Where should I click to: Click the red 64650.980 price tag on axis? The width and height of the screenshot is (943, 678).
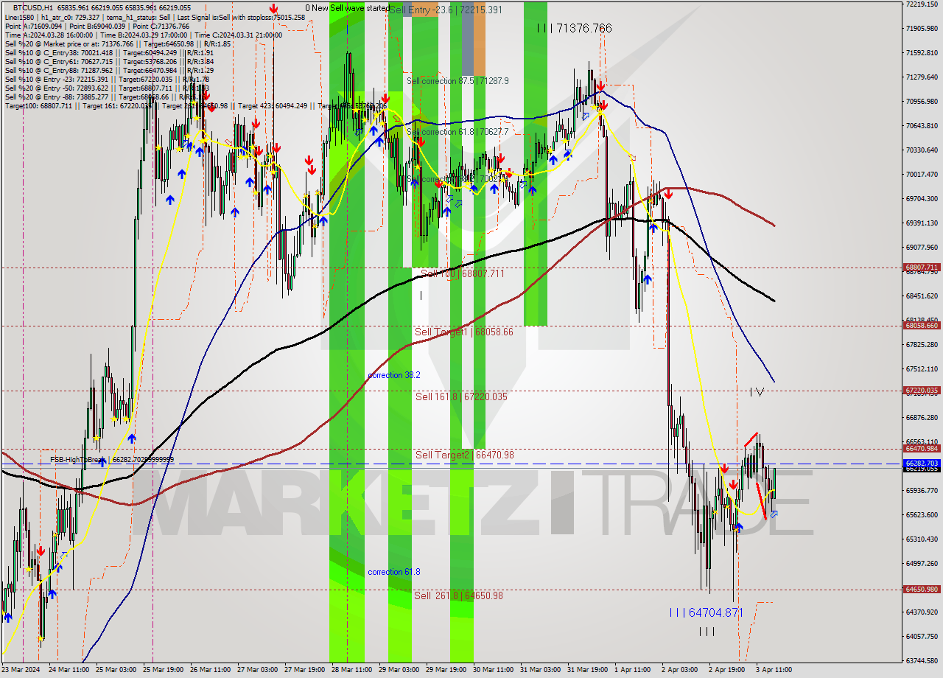(x=922, y=589)
